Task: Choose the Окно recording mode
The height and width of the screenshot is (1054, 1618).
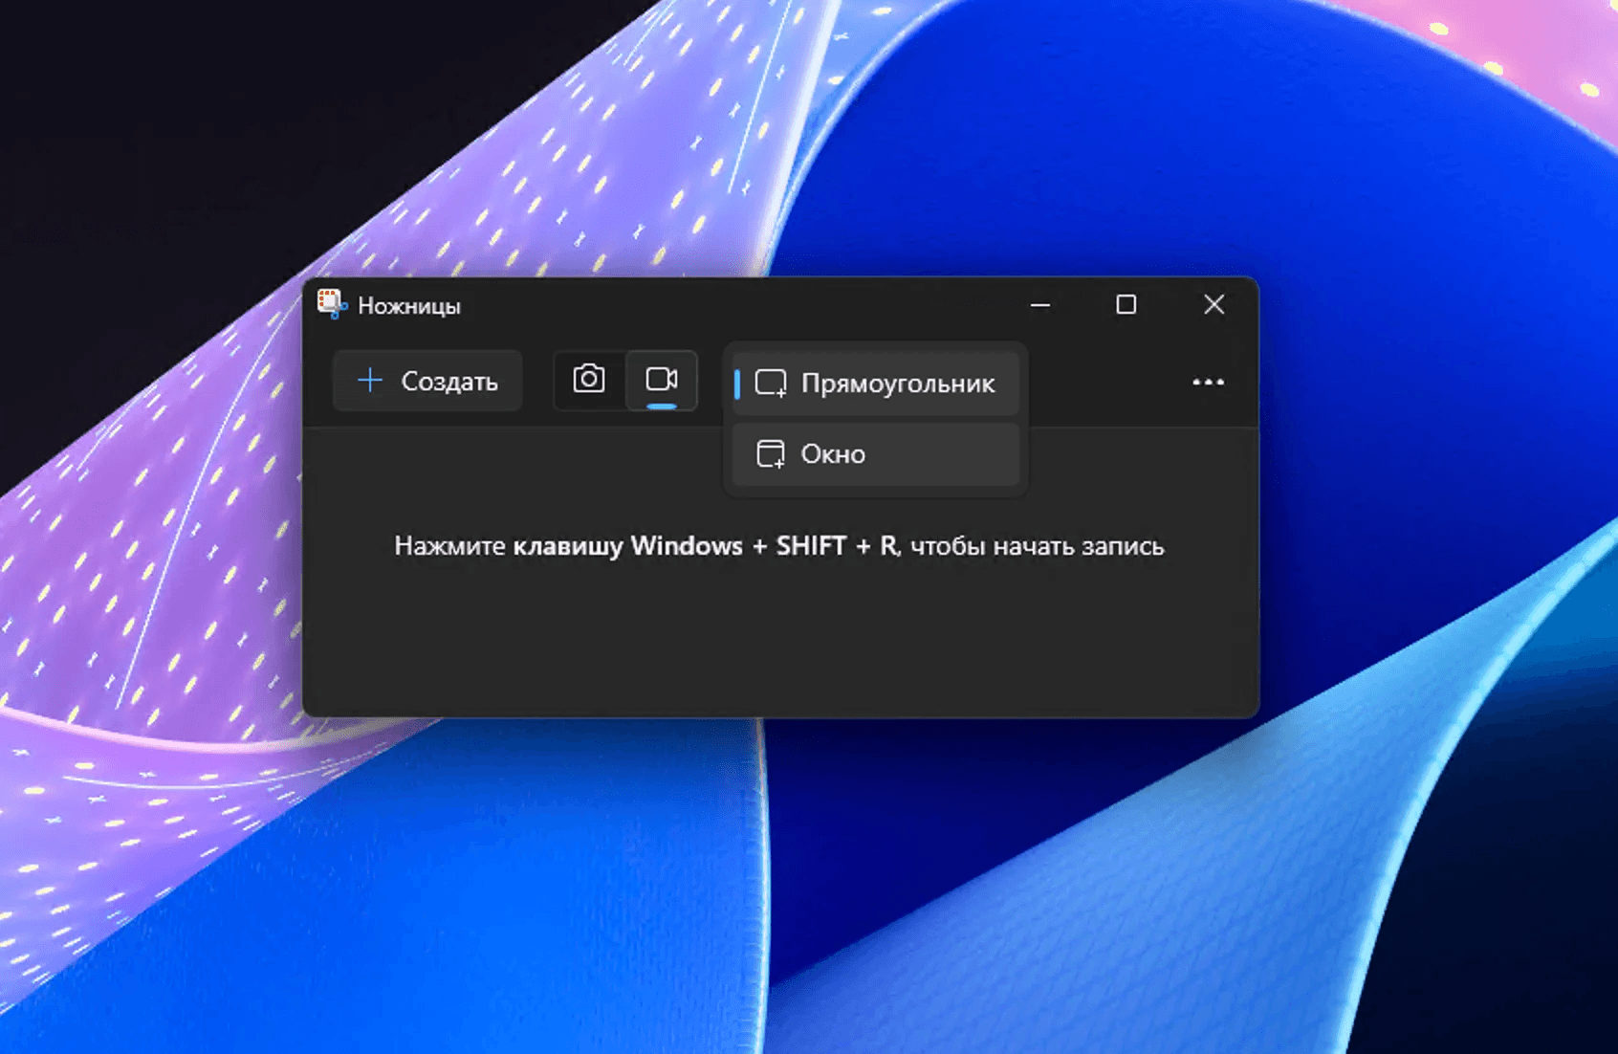Action: point(876,454)
